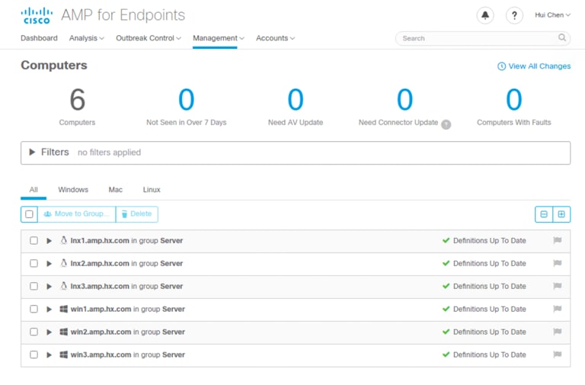
Task: Click the search magnifier icon
Action: (x=562, y=37)
